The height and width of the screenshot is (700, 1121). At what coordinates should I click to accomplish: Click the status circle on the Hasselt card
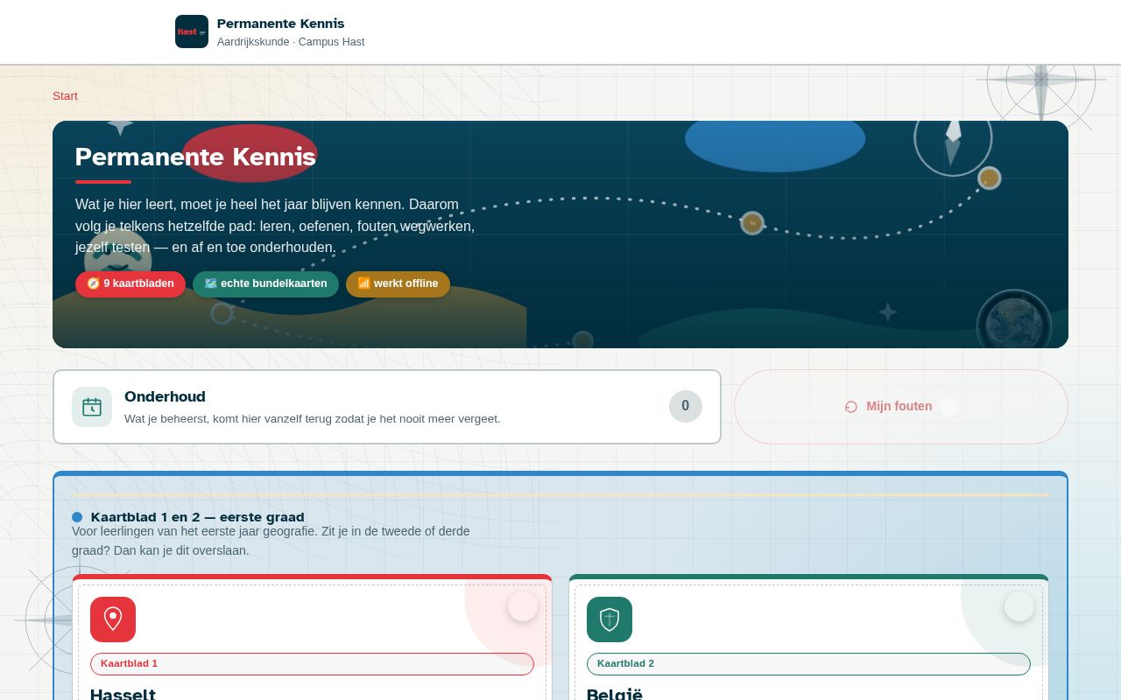[x=523, y=606]
